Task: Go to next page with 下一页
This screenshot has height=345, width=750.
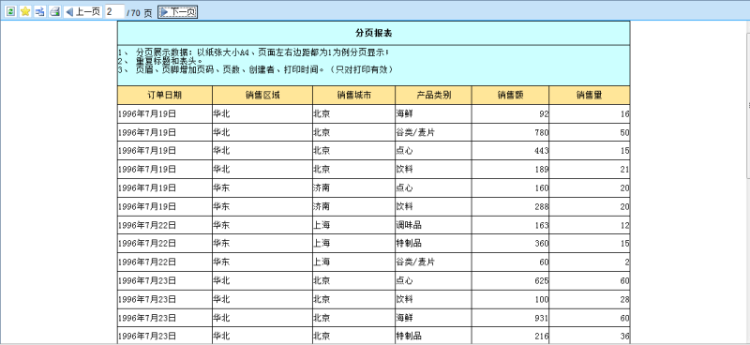Action: [177, 12]
